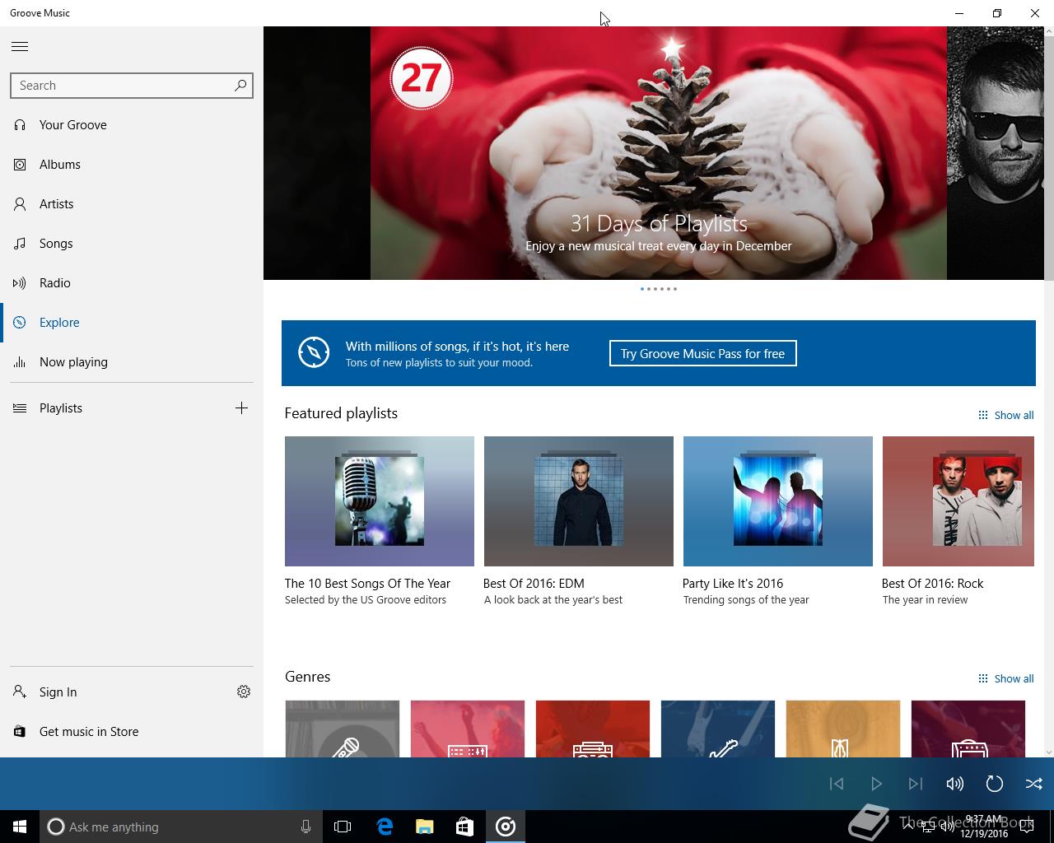Click the amplifier genre tile

(968, 729)
